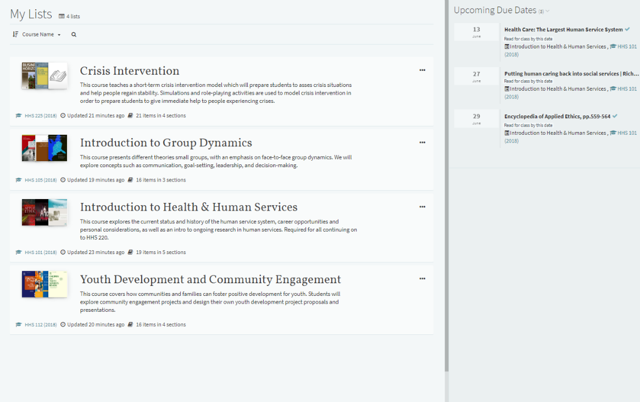Expand the Upcoming Due Dates chevron
This screenshot has width=640, height=402.
click(x=547, y=11)
